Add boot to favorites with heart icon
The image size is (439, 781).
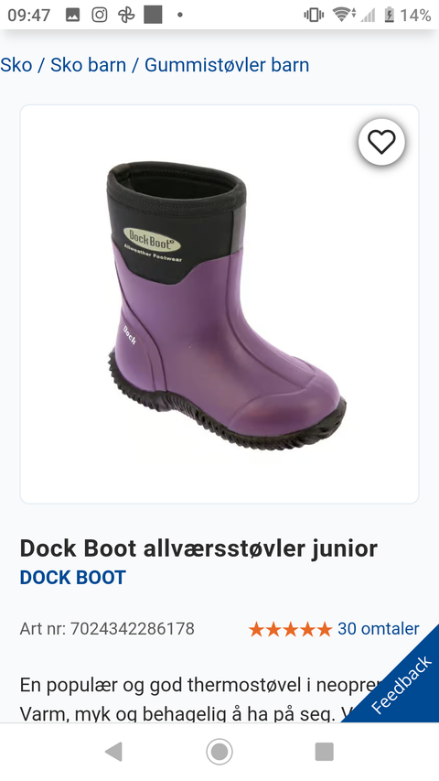[x=381, y=142]
